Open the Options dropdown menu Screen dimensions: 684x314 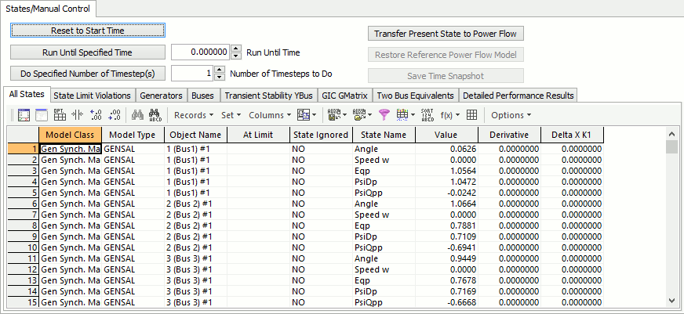click(511, 115)
